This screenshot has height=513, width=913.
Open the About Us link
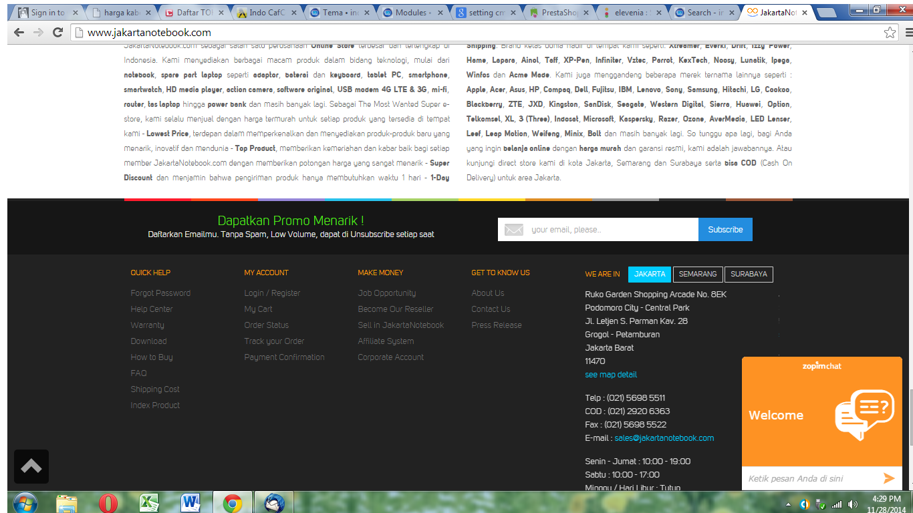488,293
